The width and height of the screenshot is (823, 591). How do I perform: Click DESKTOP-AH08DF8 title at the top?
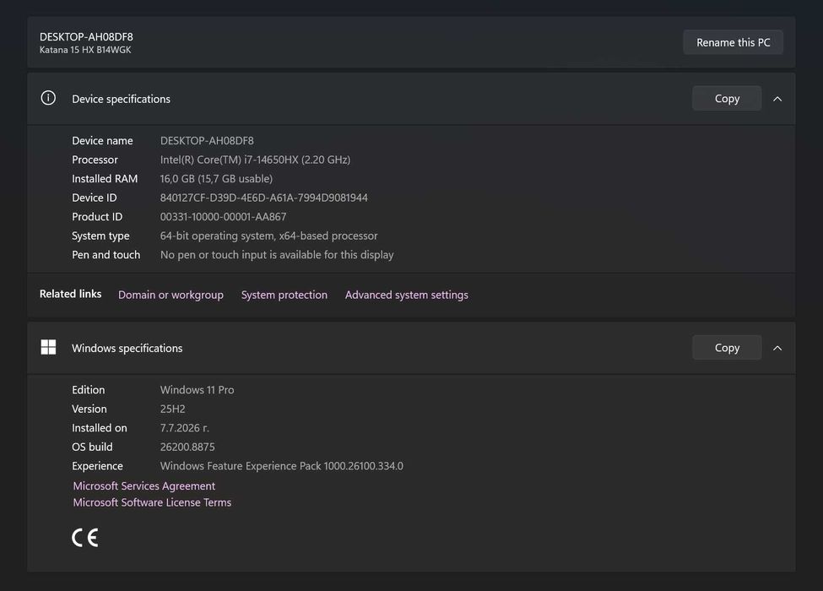tap(87, 37)
